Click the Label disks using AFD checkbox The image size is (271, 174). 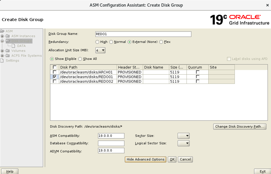pyautogui.click(x=229, y=59)
